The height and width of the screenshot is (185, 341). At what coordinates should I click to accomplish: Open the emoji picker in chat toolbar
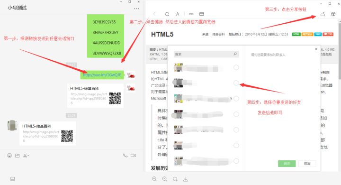point(9,156)
